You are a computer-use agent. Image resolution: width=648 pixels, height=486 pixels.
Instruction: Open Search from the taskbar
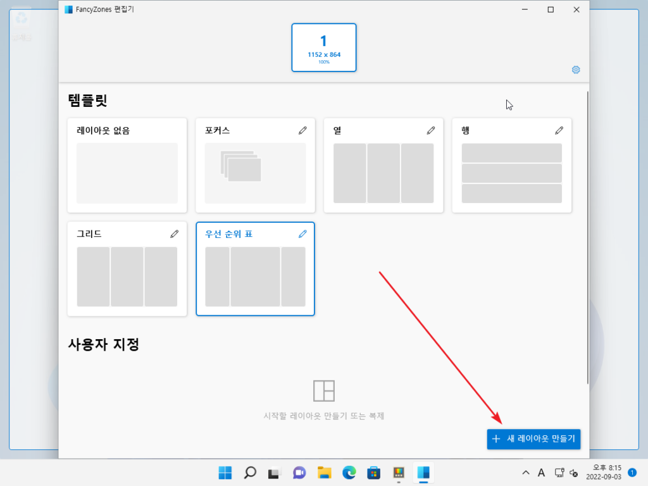click(x=249, y=473)
